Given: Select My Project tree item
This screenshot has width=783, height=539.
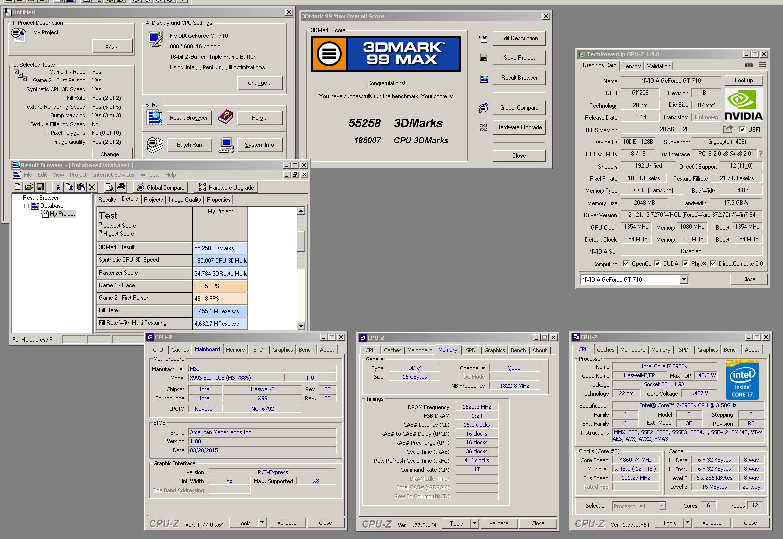Looking at the screenshot, I should click(x=62, y=214).
